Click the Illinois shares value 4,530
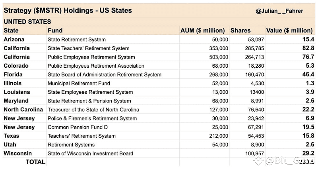The image size is (318, 169). point(256,83)
